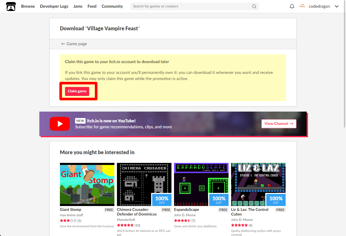
Task: Click the YouTube play logo
Action: (x=60, y=124)
